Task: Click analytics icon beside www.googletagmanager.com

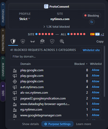Action: click(x=15, y=115)
